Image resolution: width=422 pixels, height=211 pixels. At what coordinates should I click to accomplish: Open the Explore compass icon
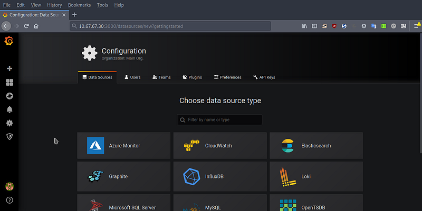pos(9,96)
